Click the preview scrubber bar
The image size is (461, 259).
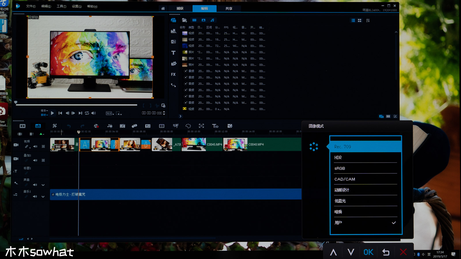point(76,105)
